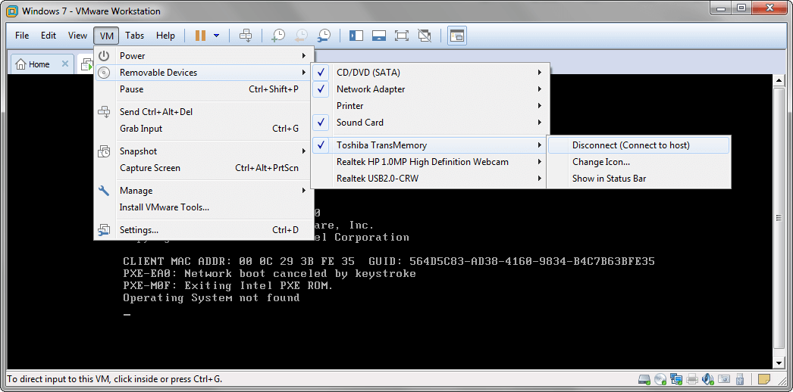Click the Send Ctrl+Alt+Del toolbar icon

pyautogui.click(x=246, y=36)
